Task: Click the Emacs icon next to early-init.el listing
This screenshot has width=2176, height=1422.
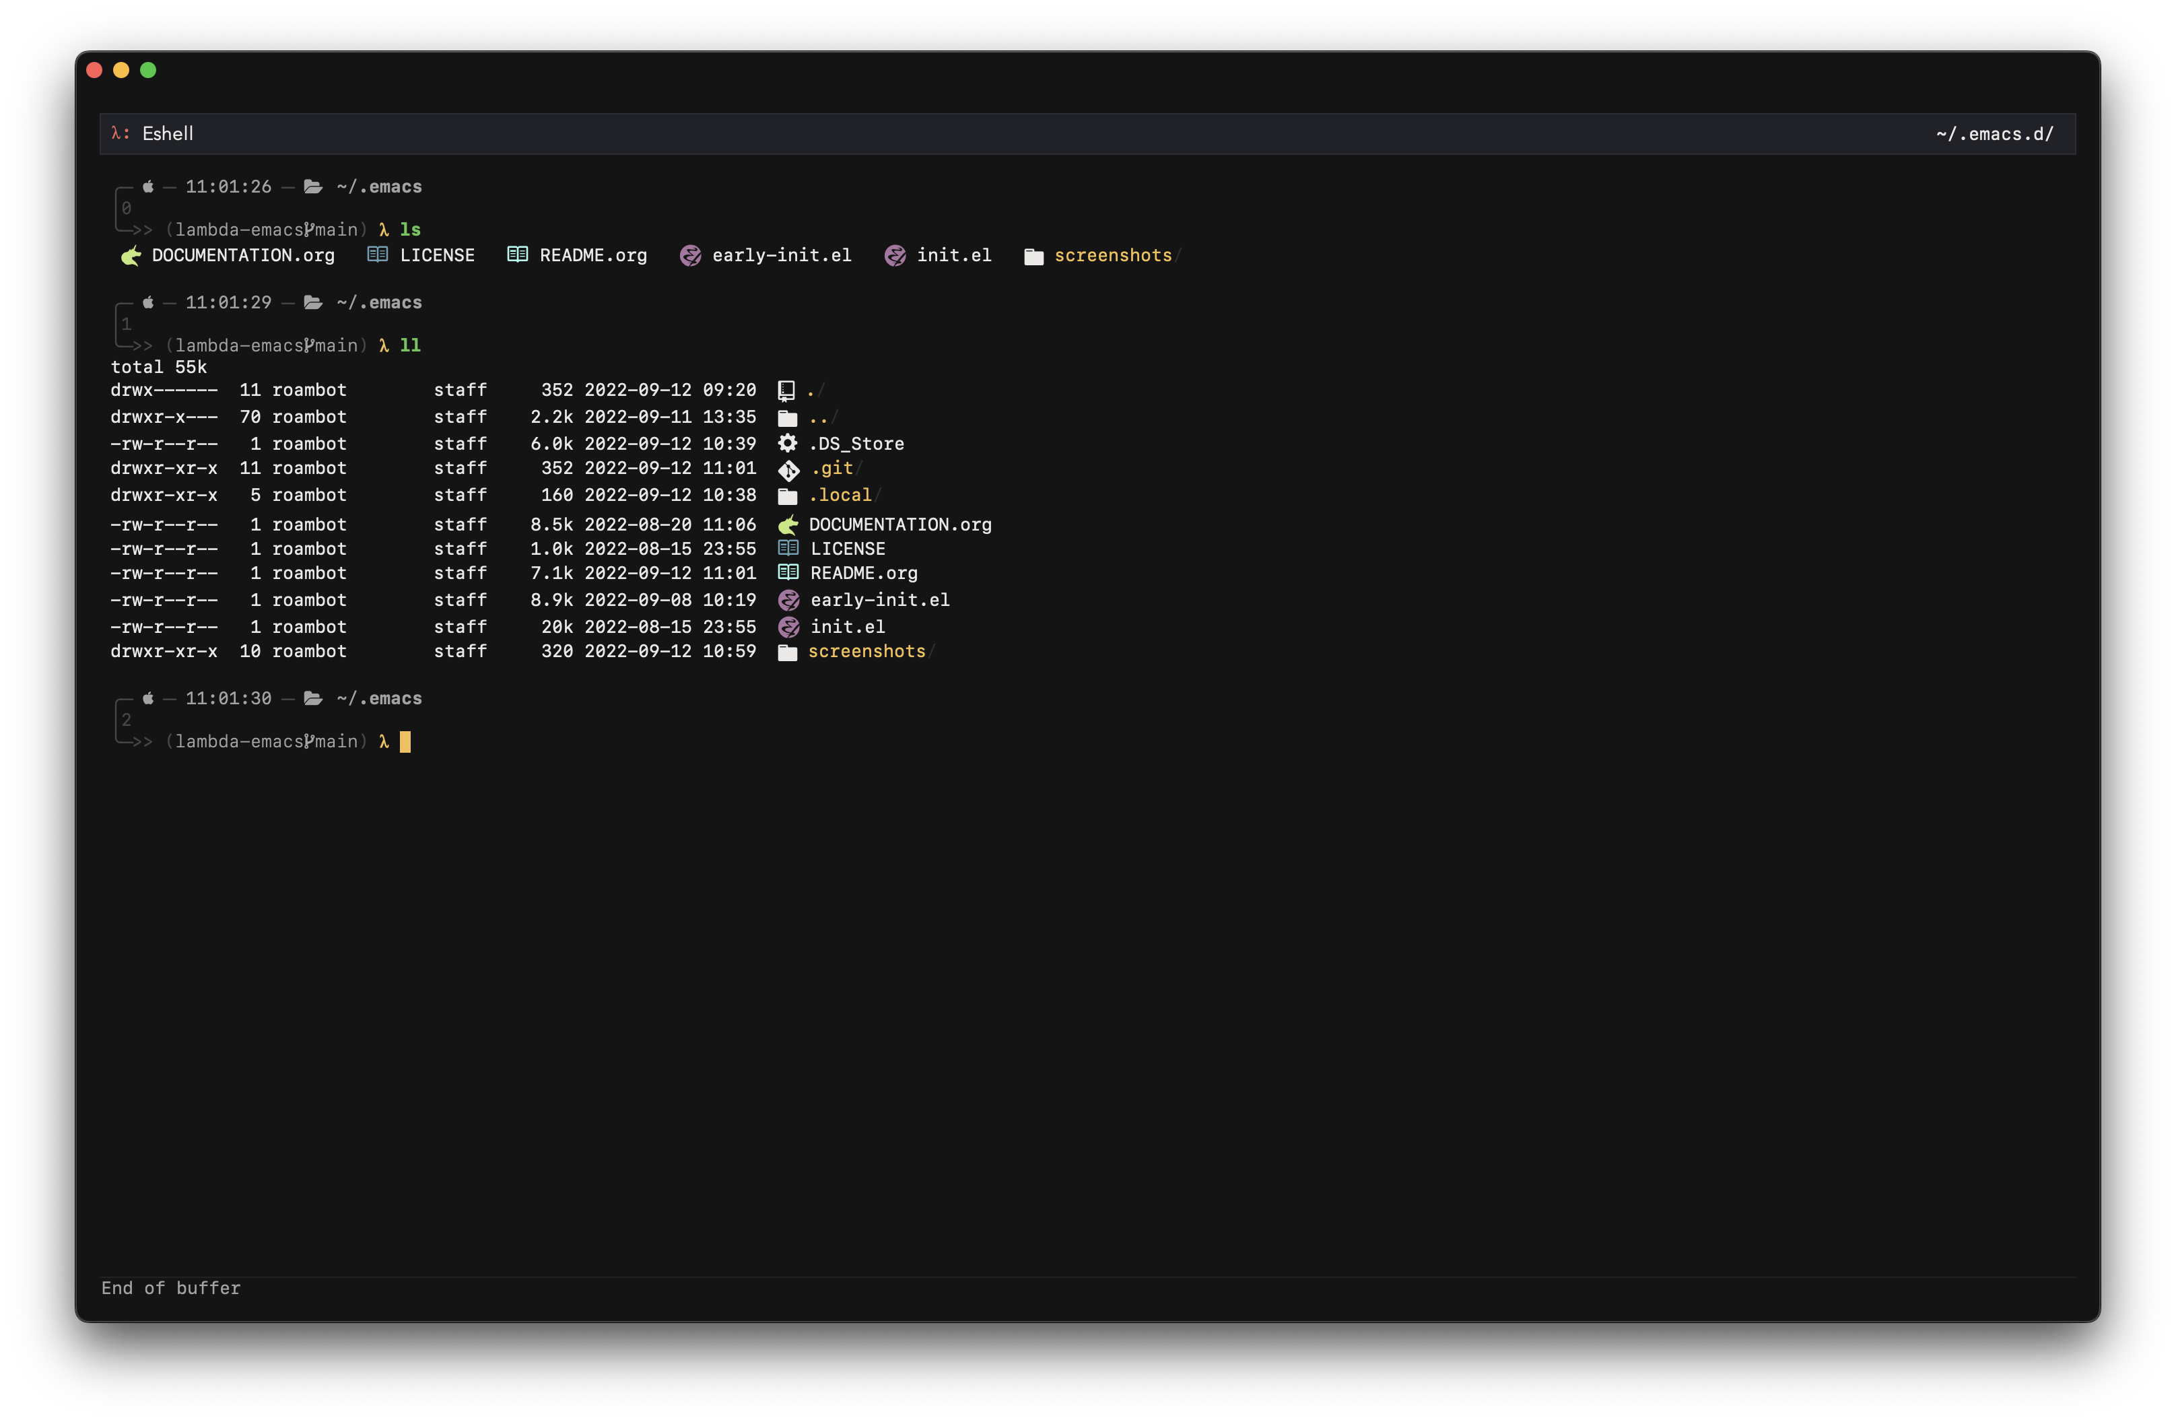Action: click(788, 601)
